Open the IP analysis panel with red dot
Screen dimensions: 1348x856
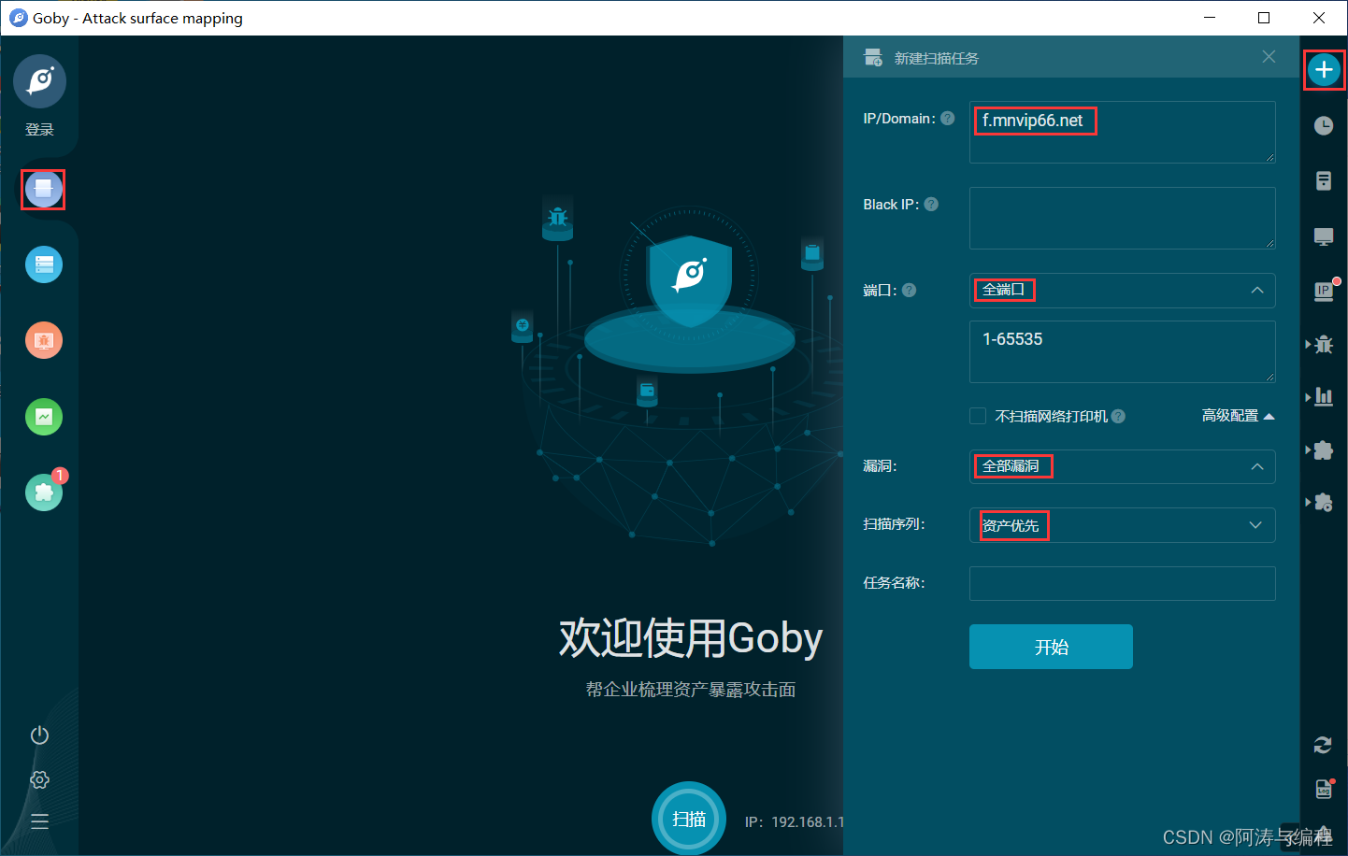click(1324, 291)
